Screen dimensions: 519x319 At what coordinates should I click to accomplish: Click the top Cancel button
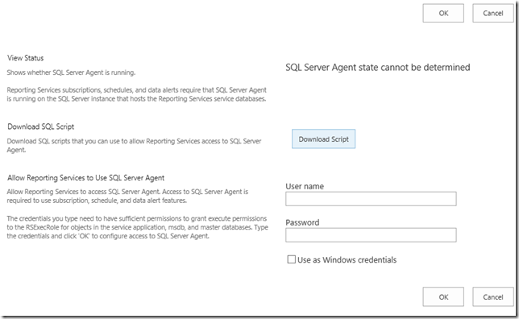pyautogui.click(x=493, y=13)
